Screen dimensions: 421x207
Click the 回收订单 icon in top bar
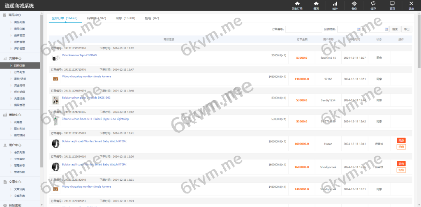tap(297, 4)
